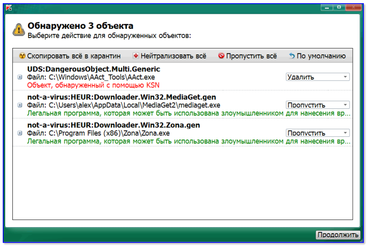Click the radiation quarantine icon in toolbar
This screenshot has width=367, height=246.
point(22,56)
